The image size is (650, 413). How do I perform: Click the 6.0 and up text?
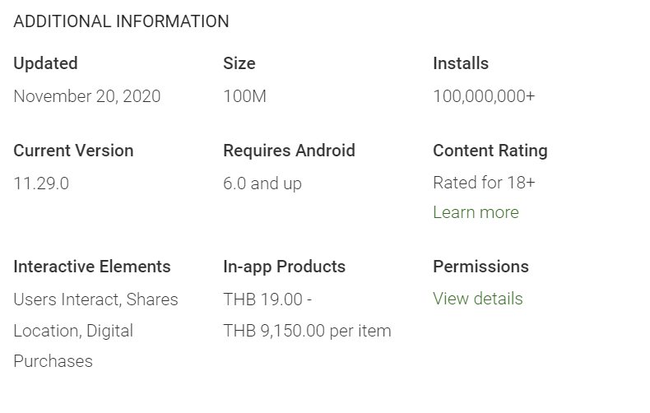coord(262,183)
